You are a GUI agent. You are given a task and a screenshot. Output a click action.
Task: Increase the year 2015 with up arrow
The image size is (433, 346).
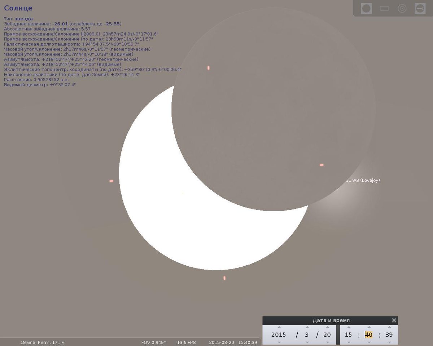click(279, 327)
